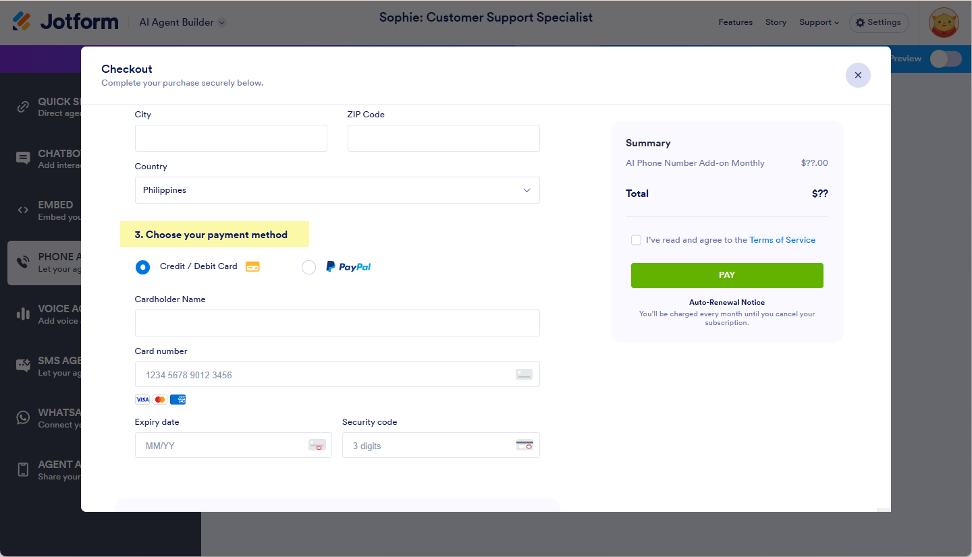Open the user avatar profile menu
The width and height of the screenshot is (972, 557).
pos(944,22)
